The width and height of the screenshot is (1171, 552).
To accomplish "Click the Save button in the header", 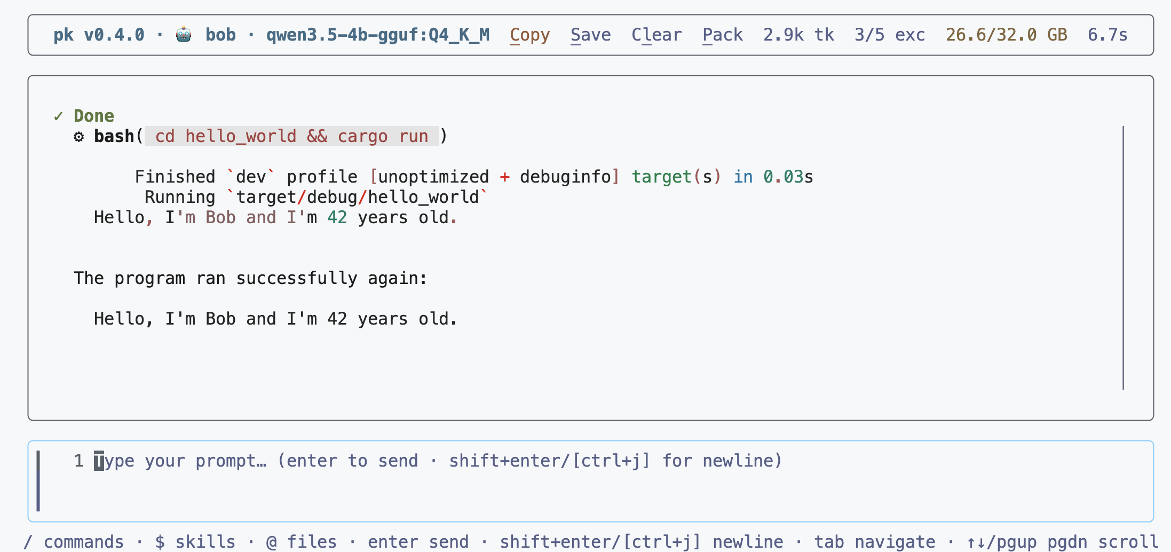I will [x=590, y=35].
